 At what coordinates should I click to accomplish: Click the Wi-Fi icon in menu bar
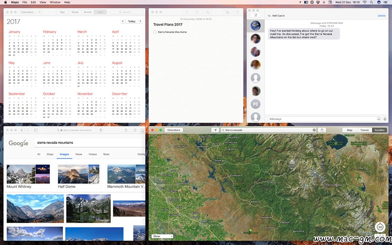(365, 2)
